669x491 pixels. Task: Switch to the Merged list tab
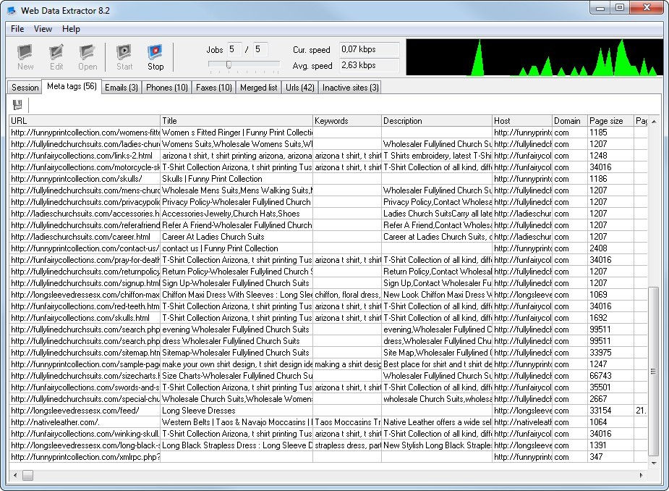258,87
